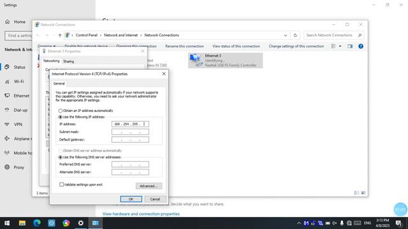The width and height of the screenshot is (408, 229).
Task: Click the Preferred DNS server field
Action: (130, 164)
